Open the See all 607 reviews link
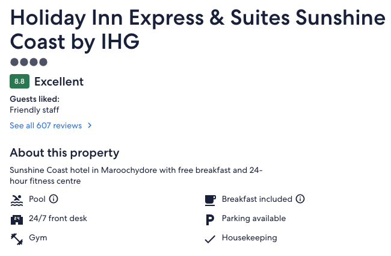 [x=46, y=126]
